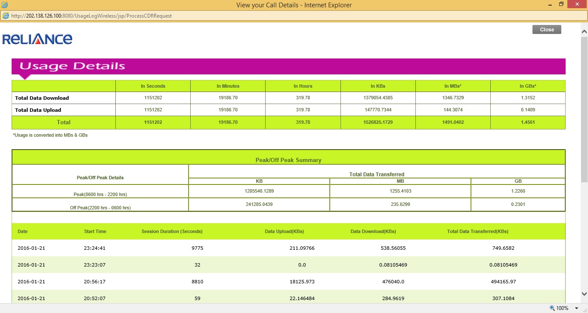
Task: Click the Usage Details banner heading
Action: click(72, 66)
